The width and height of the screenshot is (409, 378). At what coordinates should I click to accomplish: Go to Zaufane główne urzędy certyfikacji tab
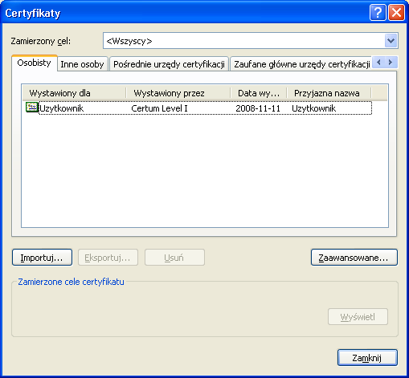(301, 64)
